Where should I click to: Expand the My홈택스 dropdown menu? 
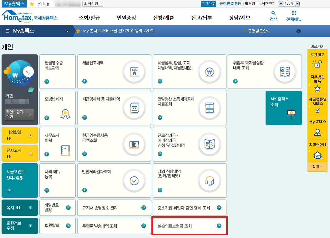pos(68,31)
